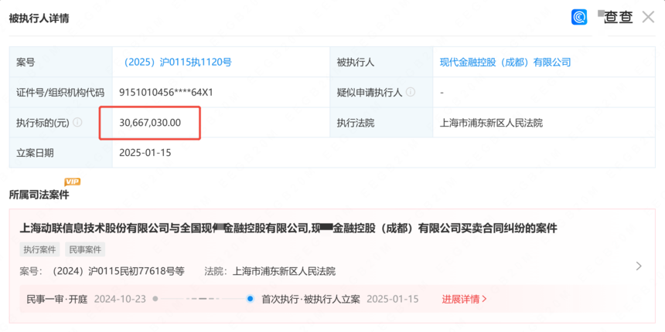Click the 民事案件 tag
Viewport: 665px width, 332px height.
coord(85,249)
